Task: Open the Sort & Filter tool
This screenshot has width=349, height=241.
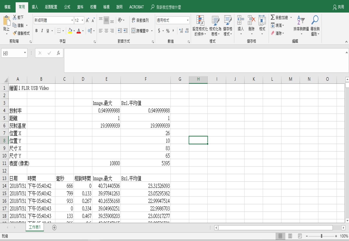Action: pyautogui.click(x=301, y=20)
